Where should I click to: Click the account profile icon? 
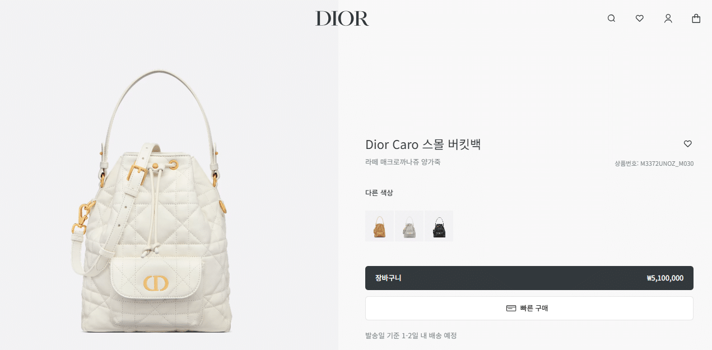coord(668,18)
